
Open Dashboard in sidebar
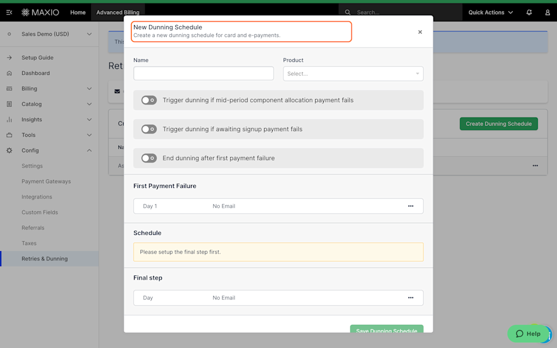click(35, 73)
